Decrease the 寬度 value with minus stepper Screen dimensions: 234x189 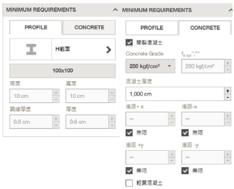tap(112, 100)
